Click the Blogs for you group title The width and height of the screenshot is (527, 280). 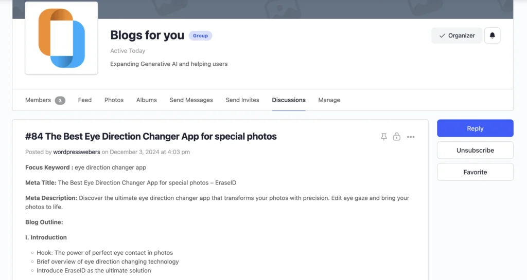pos(147,35)
